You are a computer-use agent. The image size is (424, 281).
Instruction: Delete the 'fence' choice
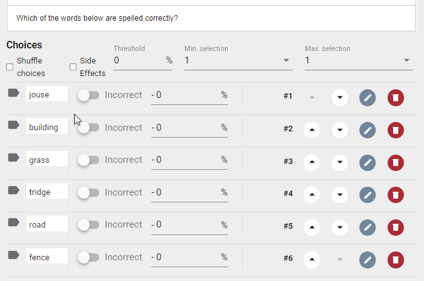point(396,260)
